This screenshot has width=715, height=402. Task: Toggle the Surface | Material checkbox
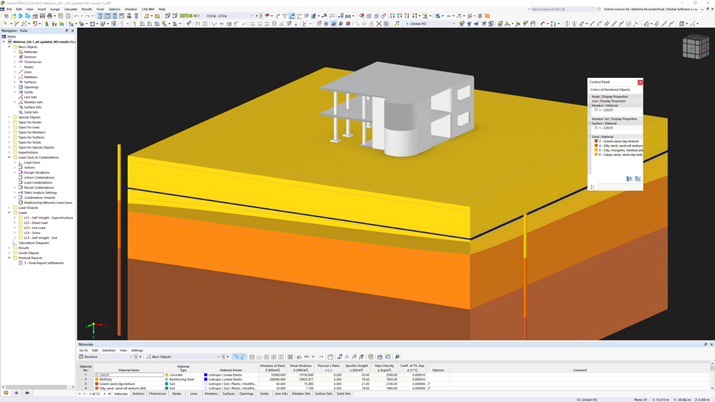(590, 123)
